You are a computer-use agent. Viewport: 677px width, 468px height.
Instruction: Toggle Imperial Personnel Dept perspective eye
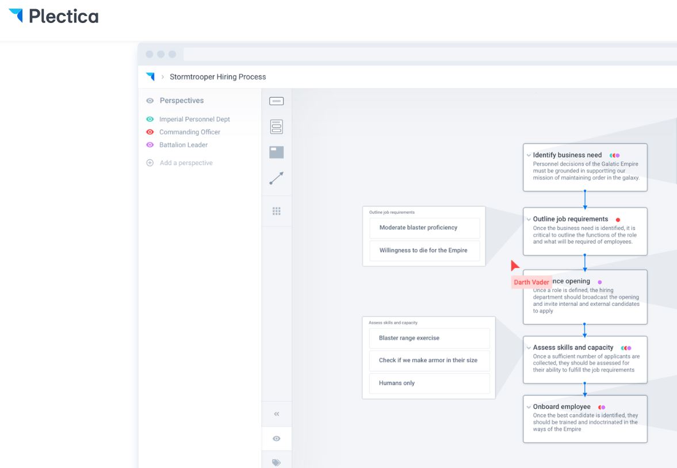click(150, 119)
